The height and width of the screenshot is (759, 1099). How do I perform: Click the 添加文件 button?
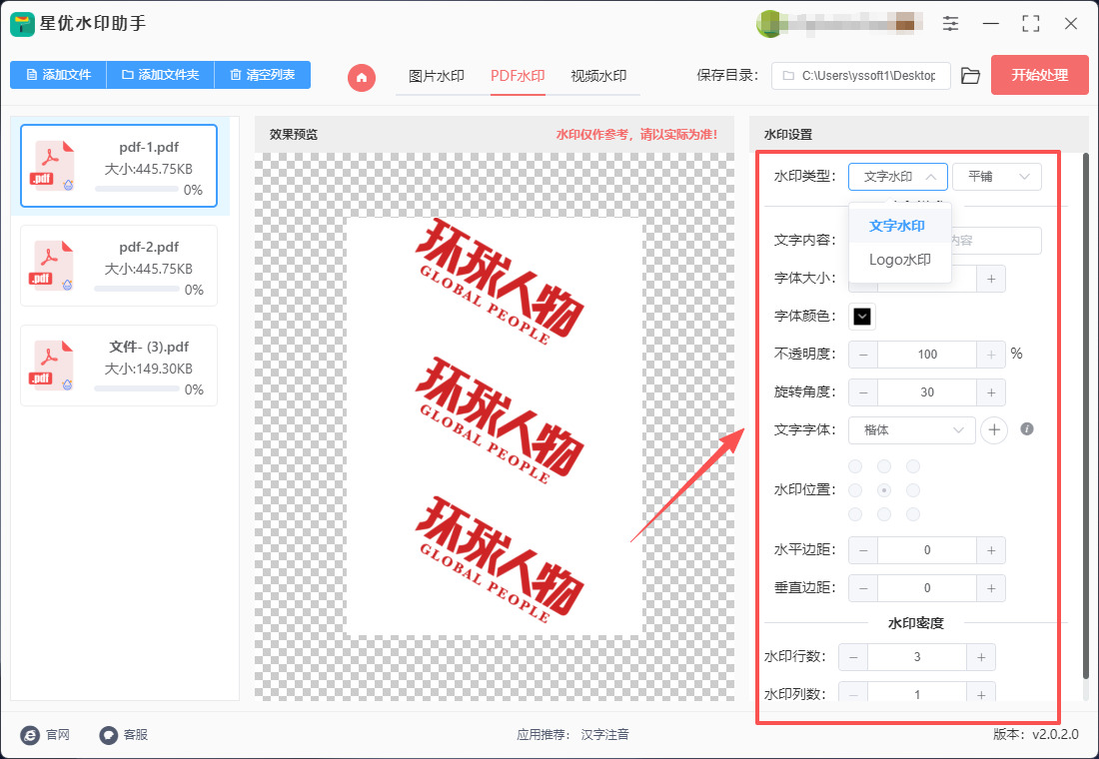point(58,75)
